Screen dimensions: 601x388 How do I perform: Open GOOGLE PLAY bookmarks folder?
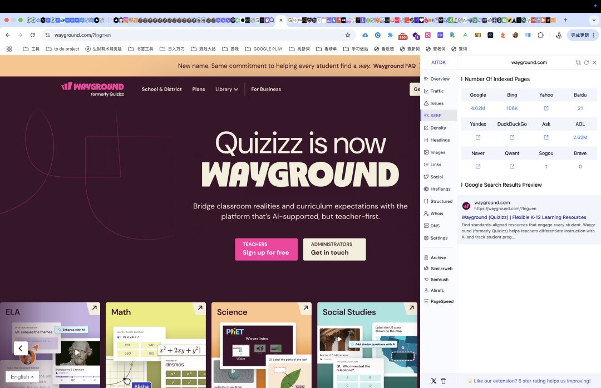tap(264, 49)
